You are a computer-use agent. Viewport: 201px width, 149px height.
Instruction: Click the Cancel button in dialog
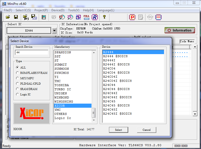[147, 130]
